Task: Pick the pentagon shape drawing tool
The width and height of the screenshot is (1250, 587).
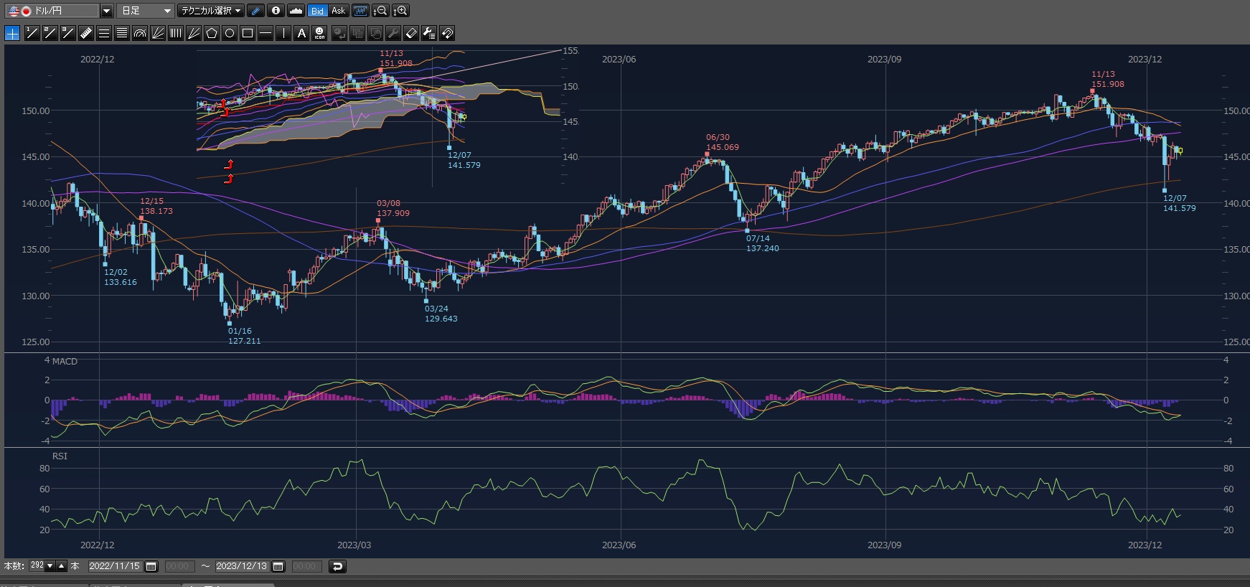Action: tap(212, 33)
